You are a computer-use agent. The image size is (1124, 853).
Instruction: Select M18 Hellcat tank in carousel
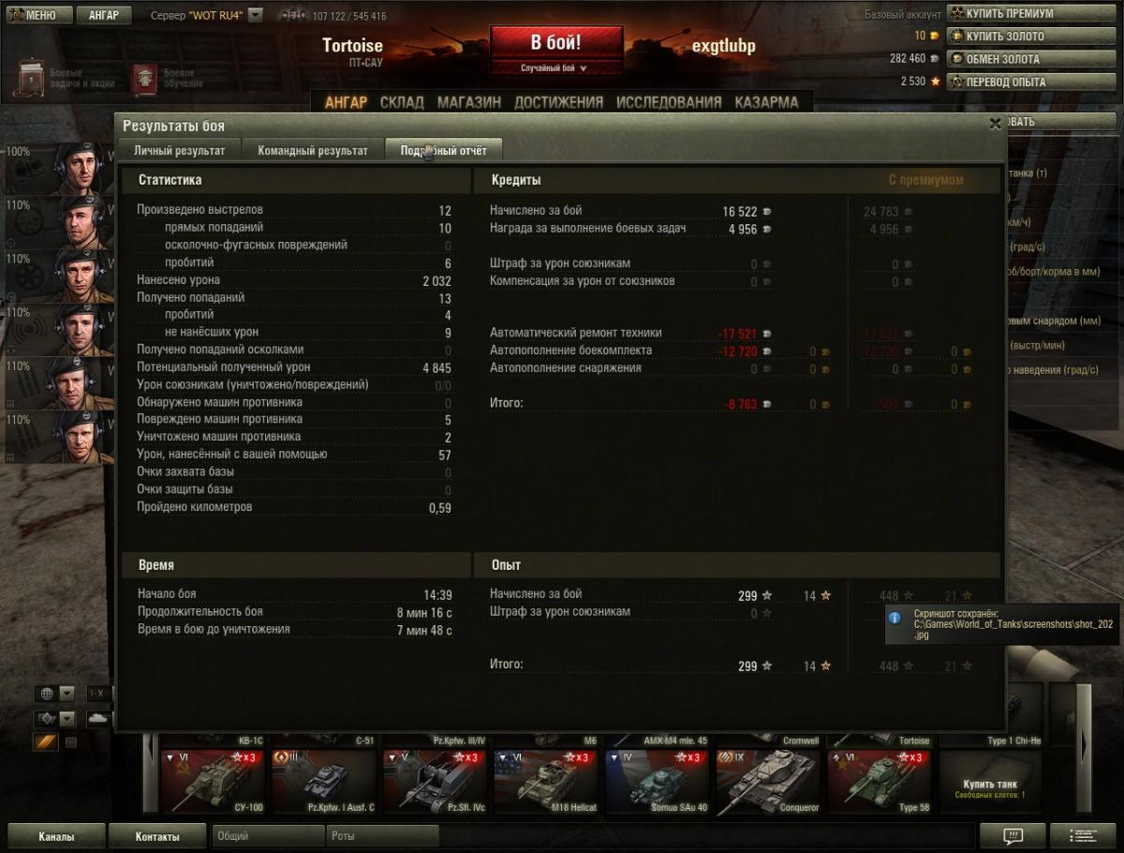(x=547, y=782)
